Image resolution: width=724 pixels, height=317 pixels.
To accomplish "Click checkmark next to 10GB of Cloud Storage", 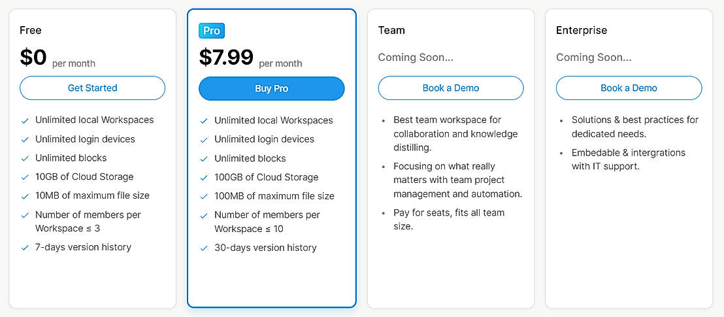I will [x=25, y=177].
